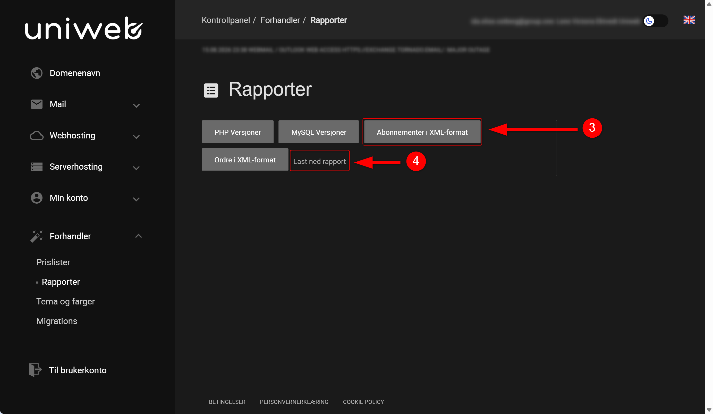Switch language via the UK flag

coord(689,20)
